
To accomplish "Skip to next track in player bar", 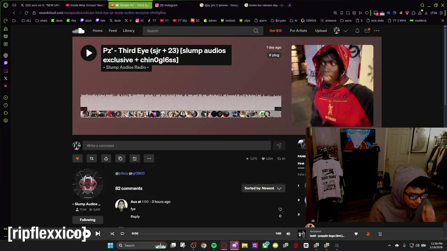I will (x=98, y=234).
